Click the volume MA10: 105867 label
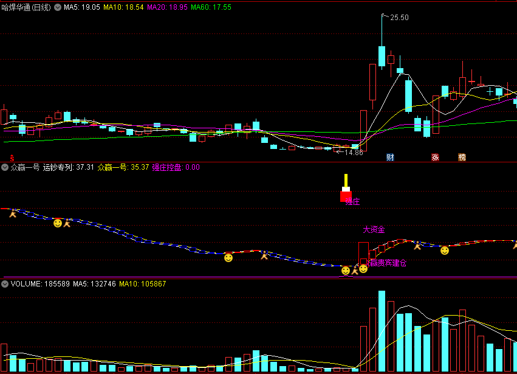Viewport: 517px width, 374px height. tap(142, 284)
